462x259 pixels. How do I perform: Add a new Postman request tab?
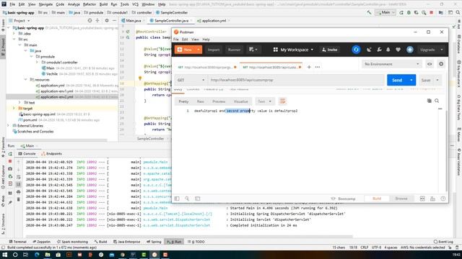tap(309, 67)
